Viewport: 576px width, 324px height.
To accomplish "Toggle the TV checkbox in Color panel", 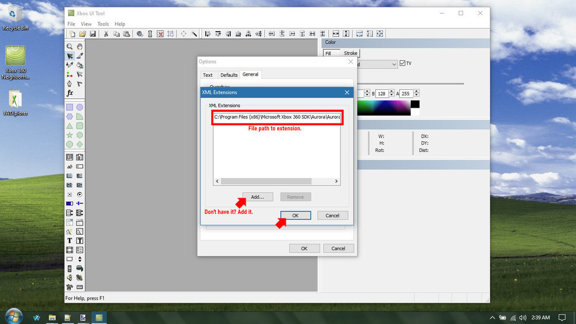I will [x=403, y=63].
